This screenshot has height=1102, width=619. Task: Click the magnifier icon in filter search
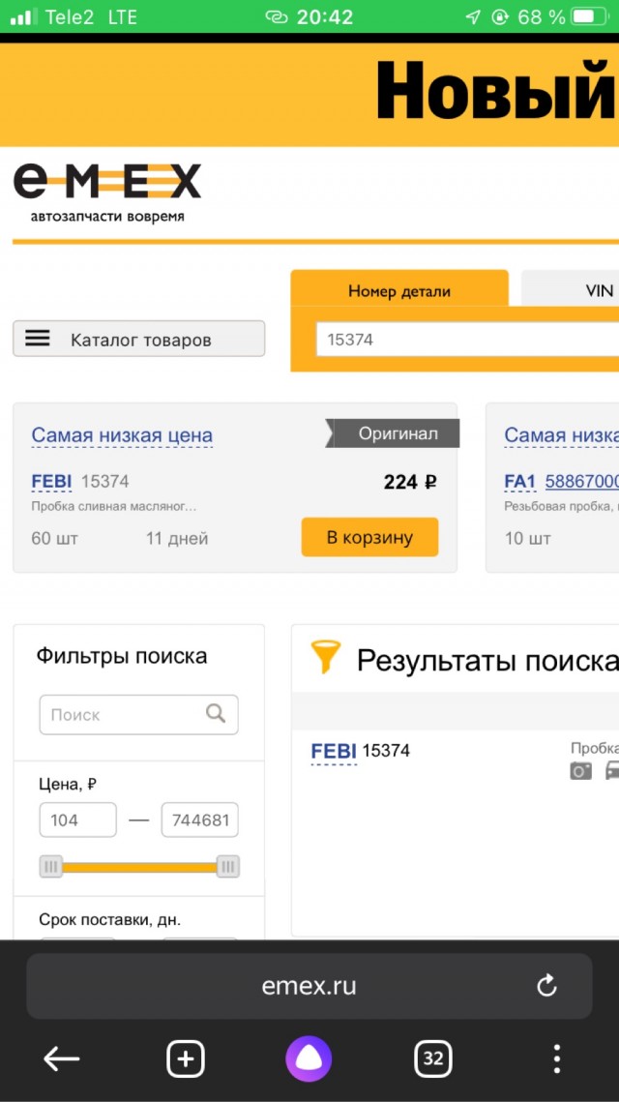(x=216, y=713)
